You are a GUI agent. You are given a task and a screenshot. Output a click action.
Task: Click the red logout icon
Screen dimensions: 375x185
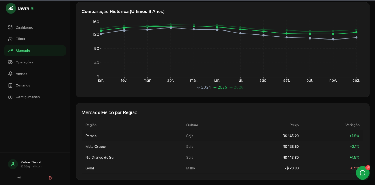click(x=51, y=178)
